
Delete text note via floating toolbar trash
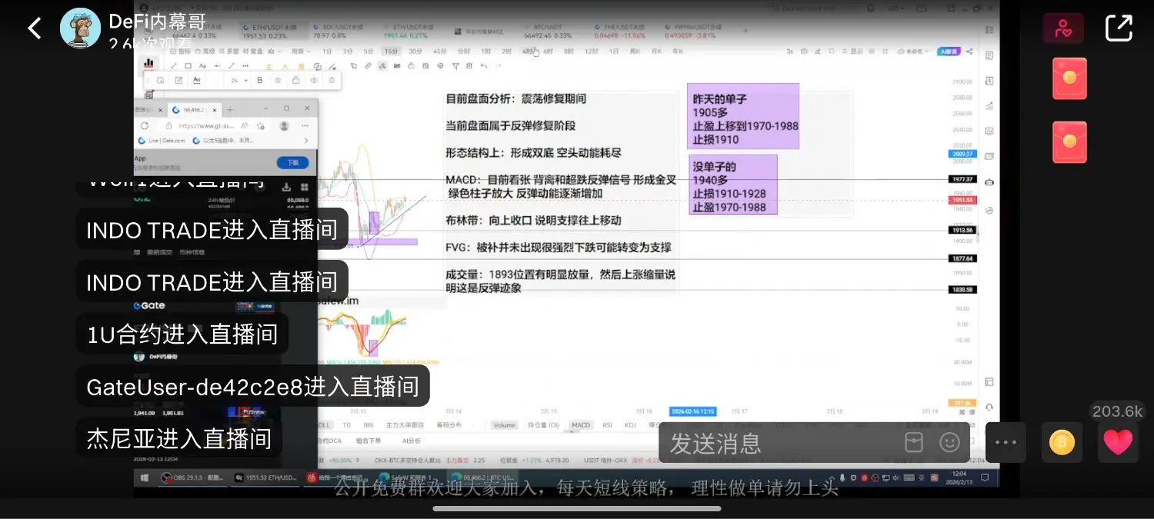tap(332, 80)
